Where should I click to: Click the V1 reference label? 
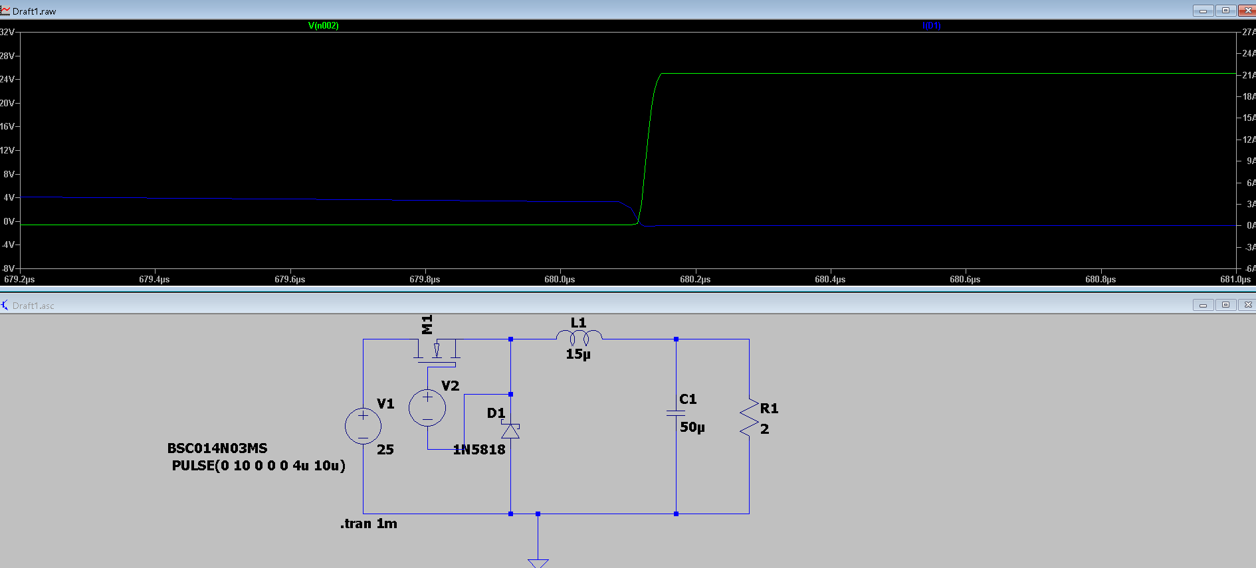[385, 404]
